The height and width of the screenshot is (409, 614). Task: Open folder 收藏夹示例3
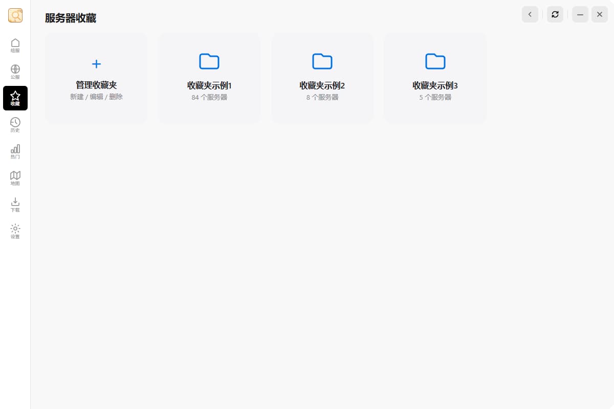pyautogui.click(x=435, y=78)
